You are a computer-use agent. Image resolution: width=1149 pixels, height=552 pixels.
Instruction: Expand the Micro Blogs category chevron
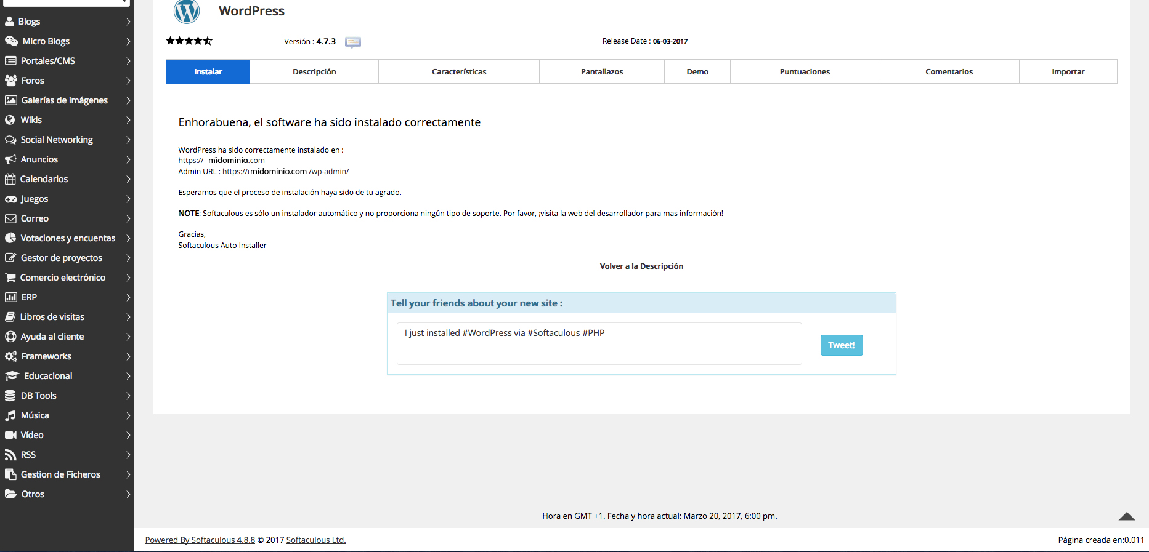(128, 41)
